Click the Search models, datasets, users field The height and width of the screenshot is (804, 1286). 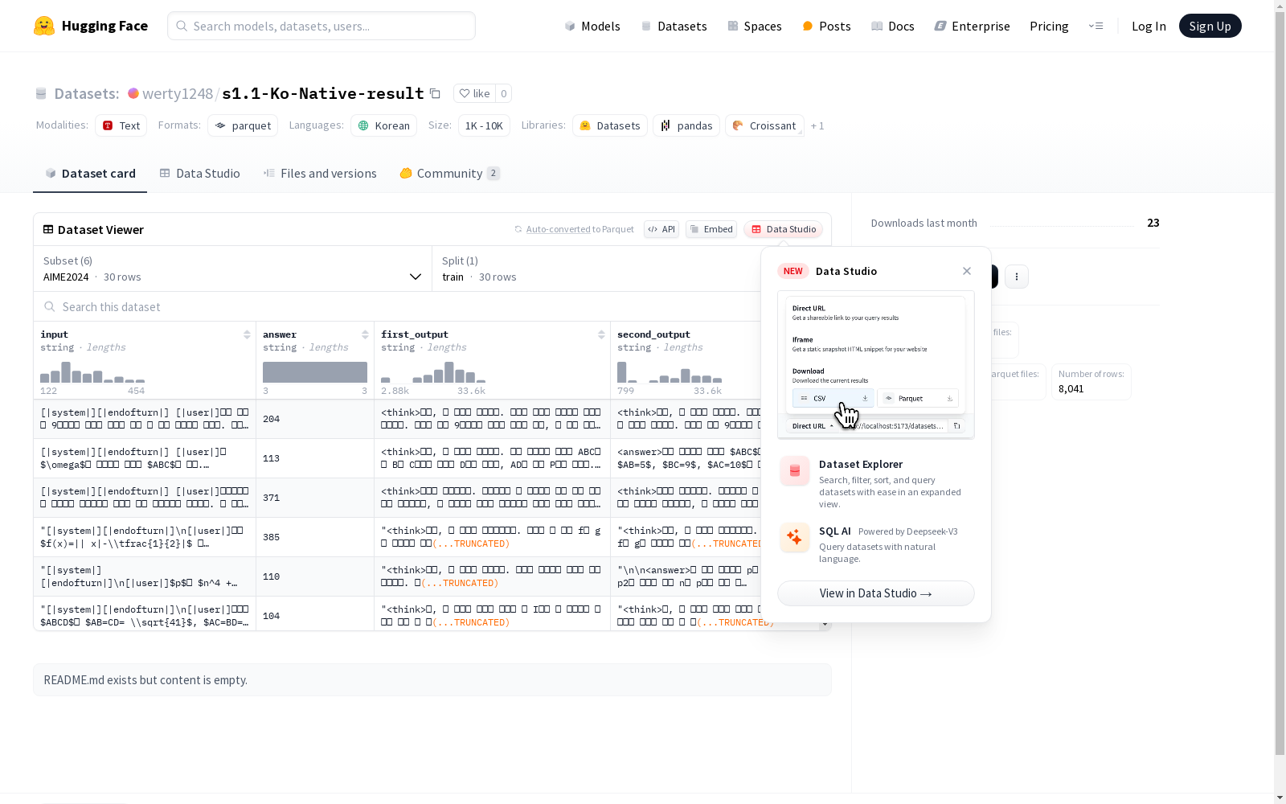pyautogui.click(x=321, y=26)
